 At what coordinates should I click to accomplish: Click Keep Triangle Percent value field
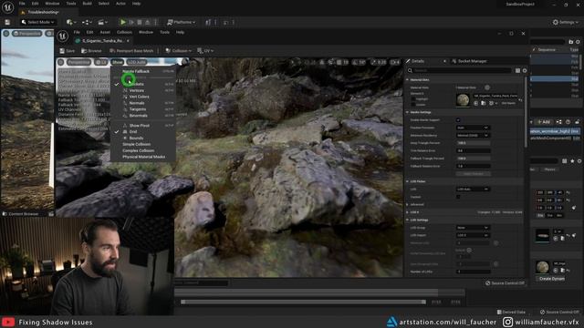pos(474,143)
